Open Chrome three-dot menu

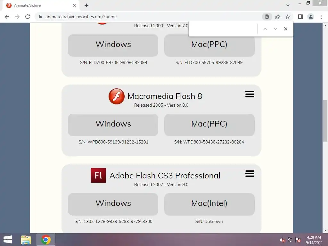click(321, 17)
